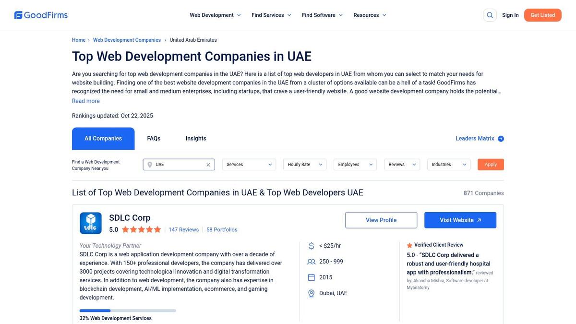Viewport: 576px width, 324px height.
Task: Open the Reviews filter dropdown
Action: (402, 165)
